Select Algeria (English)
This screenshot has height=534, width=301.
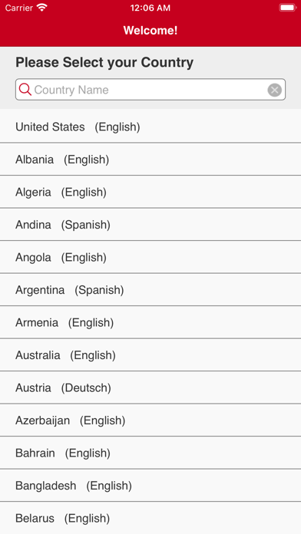tap(150, 192)
